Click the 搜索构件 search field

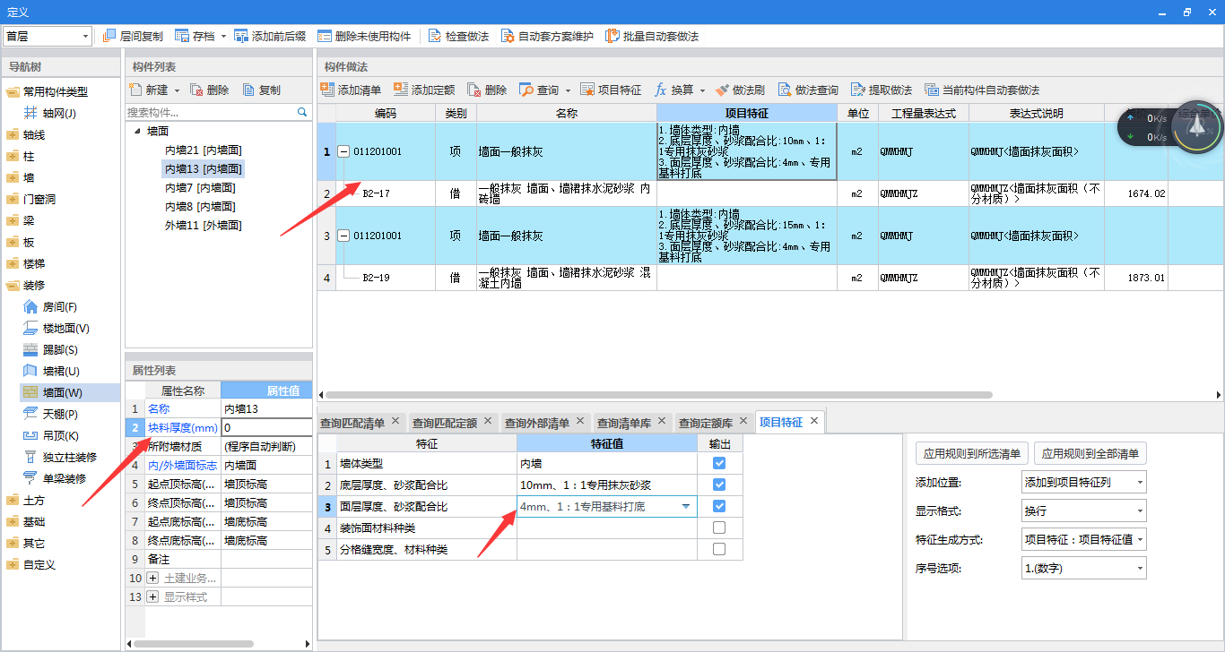pos(212,113)
